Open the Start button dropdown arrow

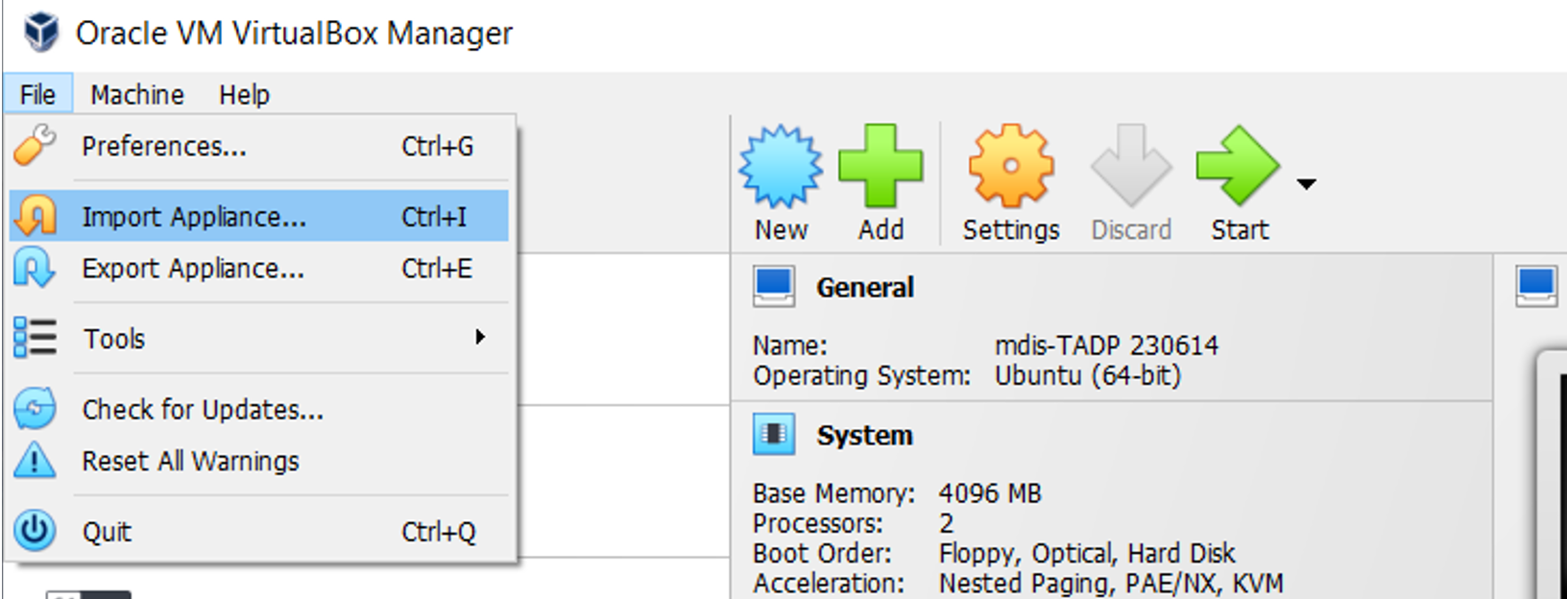click(1306, 183)
